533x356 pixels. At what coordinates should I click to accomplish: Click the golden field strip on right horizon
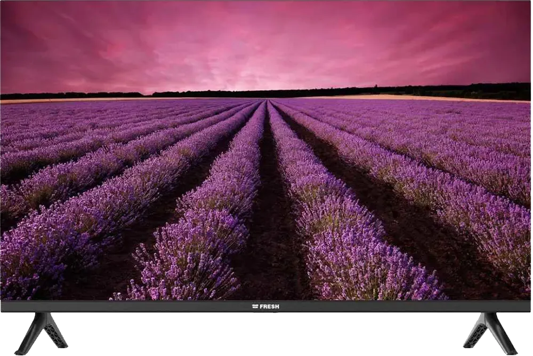[x=426, y=98]
